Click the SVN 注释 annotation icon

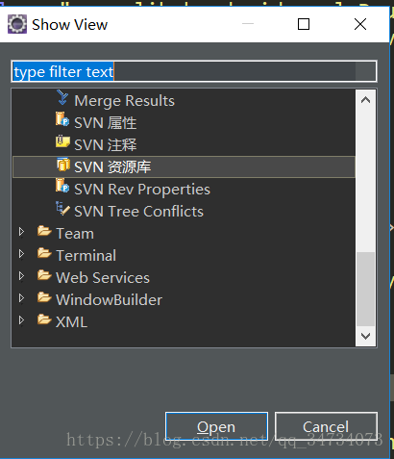pyautogui.click(x=62, y=141)
